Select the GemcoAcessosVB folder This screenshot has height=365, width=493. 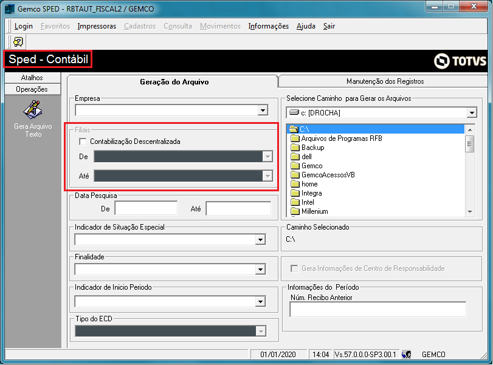coord(328,175)
